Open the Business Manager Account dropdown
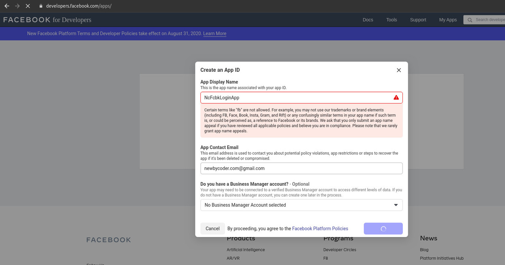The height and width of the screenshot is (265, 505). 301,205
